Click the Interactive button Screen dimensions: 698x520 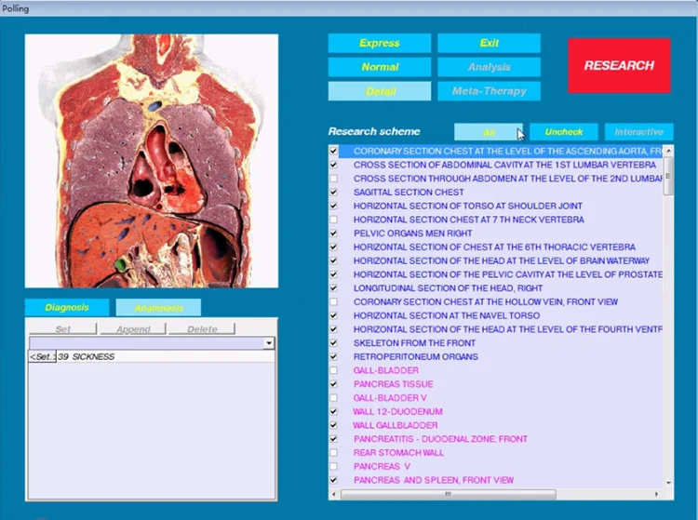pyautogui.click(x=638, y=132)
